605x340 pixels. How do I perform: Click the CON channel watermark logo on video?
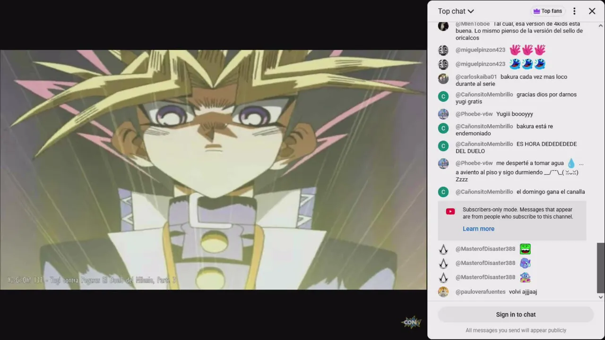pyautogui.click(x=411, y=322)
